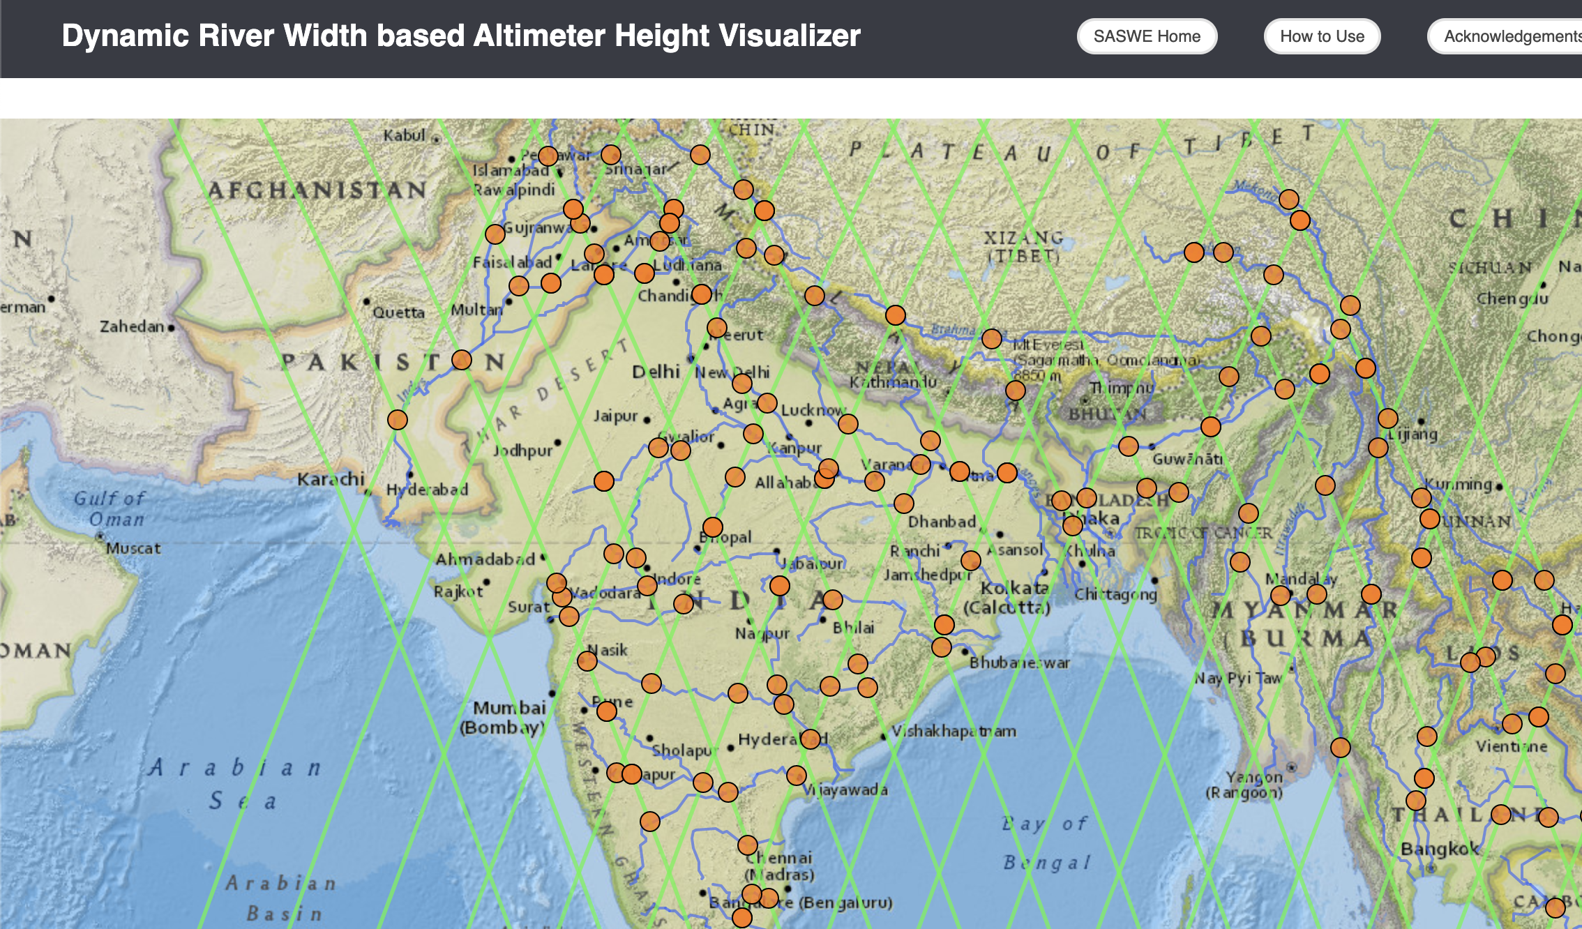
Task: Select the marker directly above Chennai
Action: [748, 845]
